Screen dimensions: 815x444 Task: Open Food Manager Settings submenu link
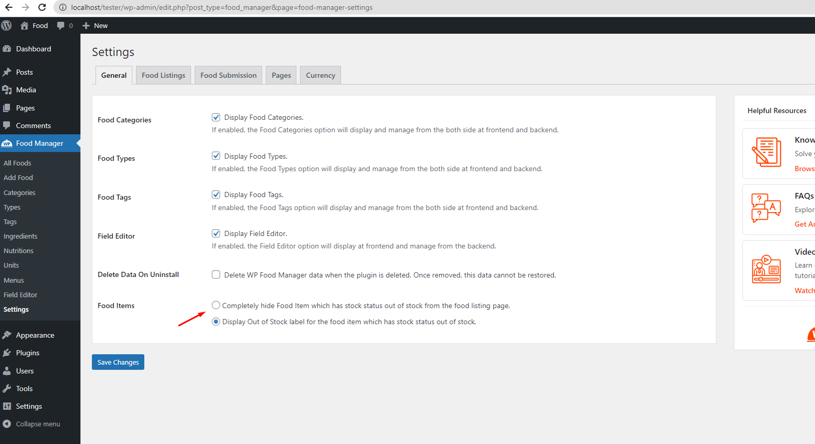coord(16,309)
